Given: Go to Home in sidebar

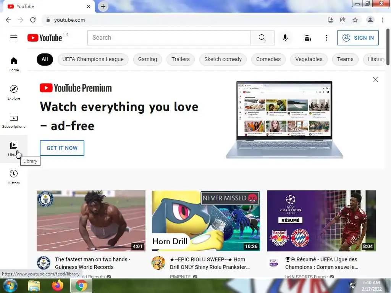Looking at the screenshot, I should point(14,64).
